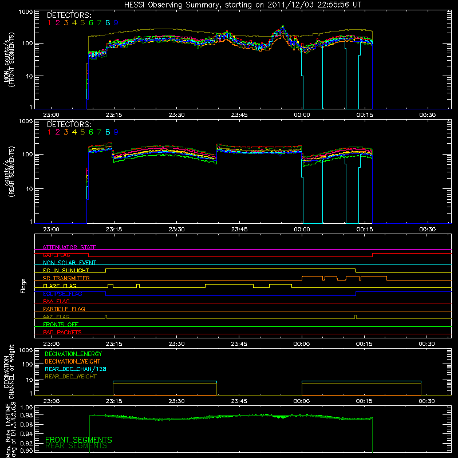Click the blue "ECLIPSE_FLAG" label
The image size is (458, 458).
[x=62, y=294]
